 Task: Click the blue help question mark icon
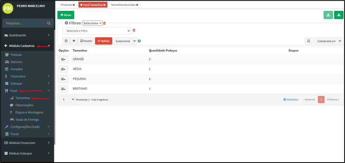point(139,41)
